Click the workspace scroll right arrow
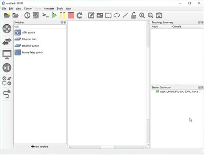This screenshot has height=155, width=204. pyautogui.click(x=145, y=147)
